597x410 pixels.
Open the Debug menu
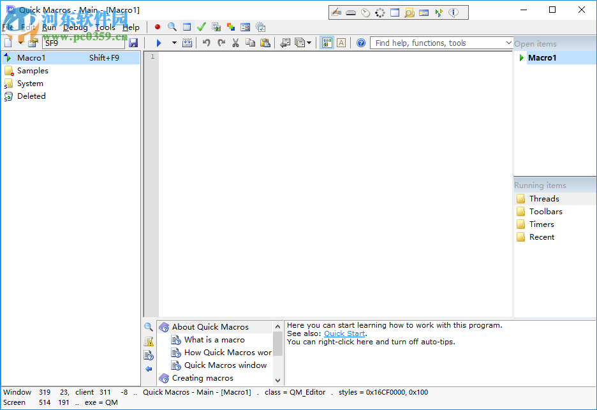click(x=75, y=27)
